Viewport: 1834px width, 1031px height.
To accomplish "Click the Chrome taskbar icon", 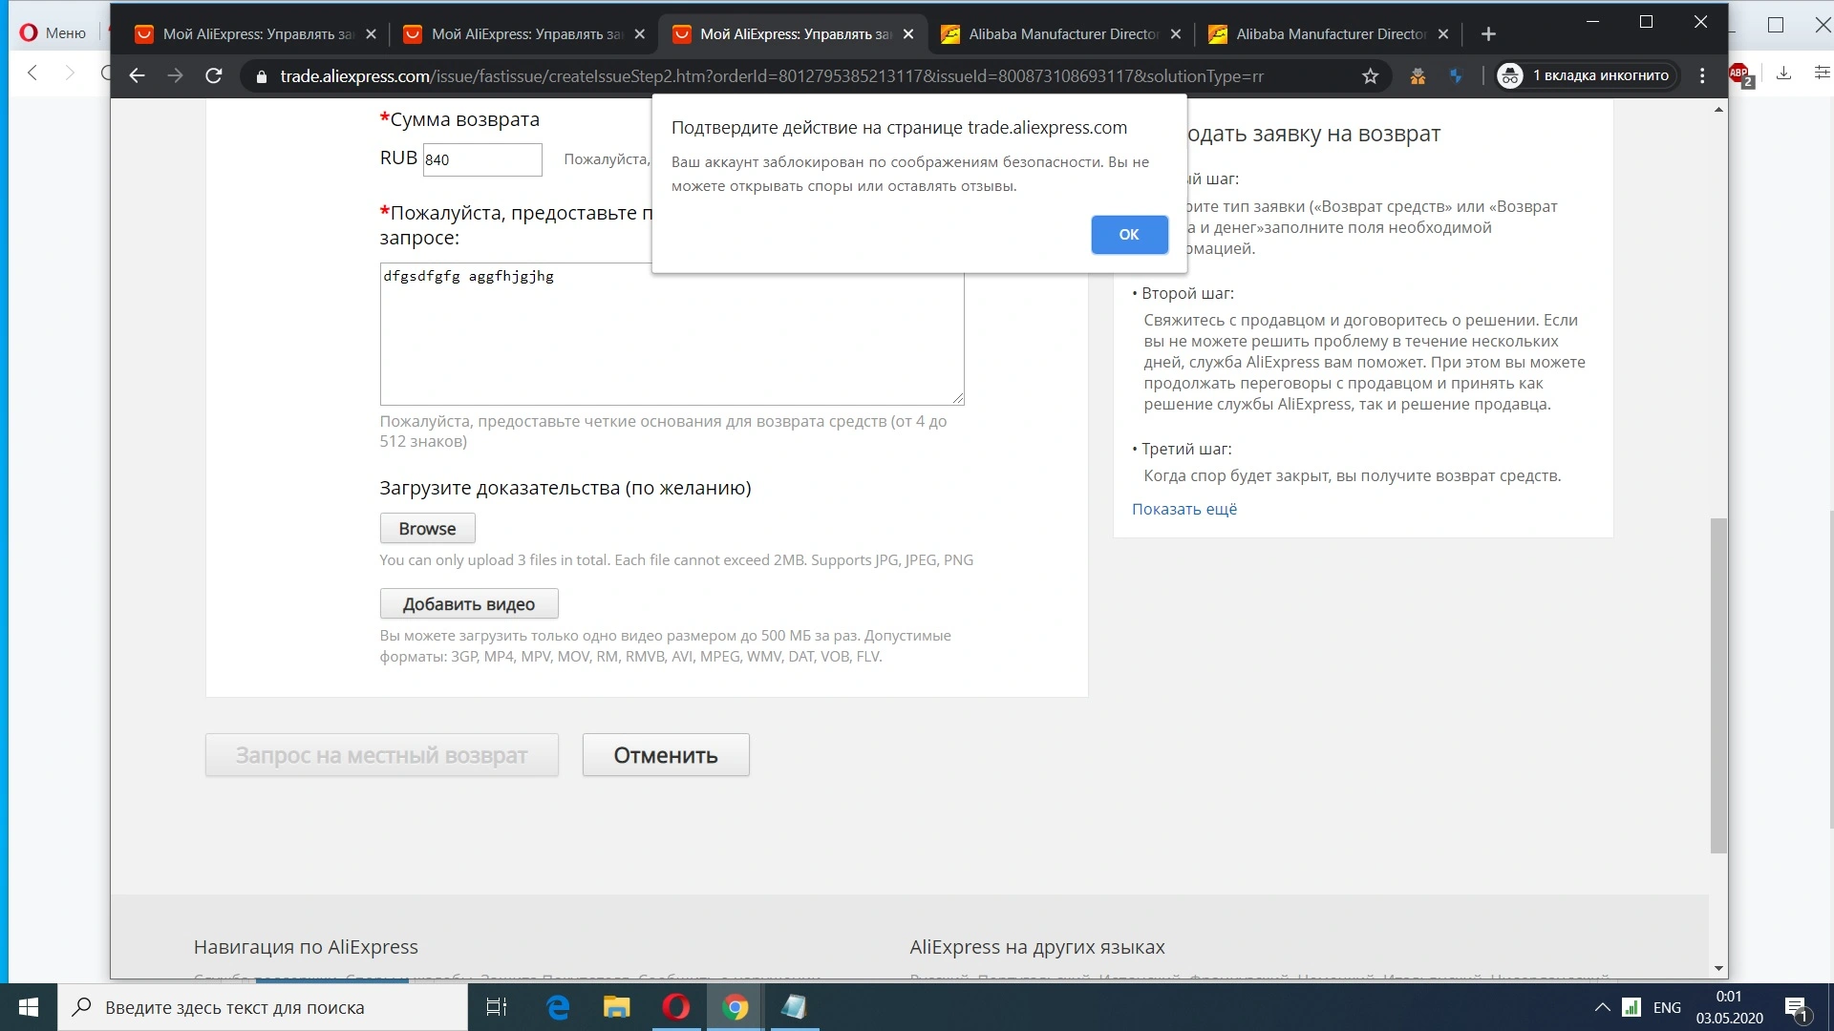I will coord(735,1007).
